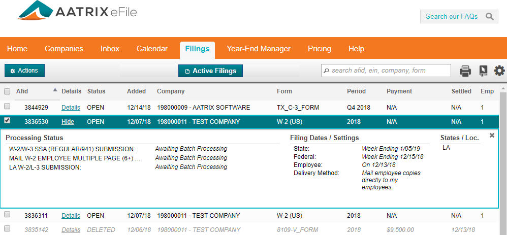Uncheck the box for filing 3836530
507x235 pixels.
click(7, 121)
